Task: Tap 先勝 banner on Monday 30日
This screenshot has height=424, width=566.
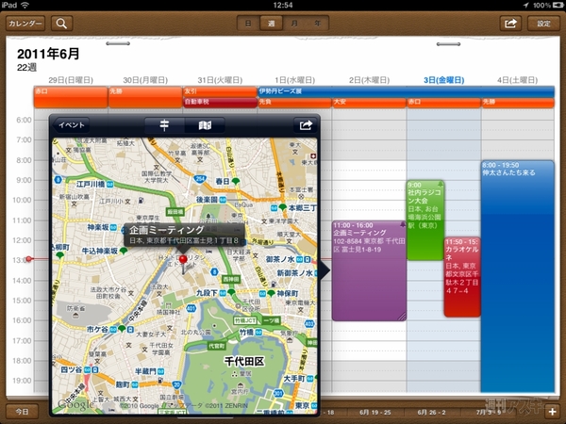Action: 145,97
